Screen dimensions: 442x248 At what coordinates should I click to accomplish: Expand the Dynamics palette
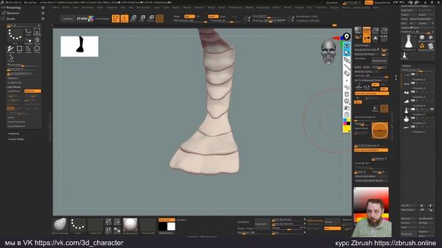point(13,13)
